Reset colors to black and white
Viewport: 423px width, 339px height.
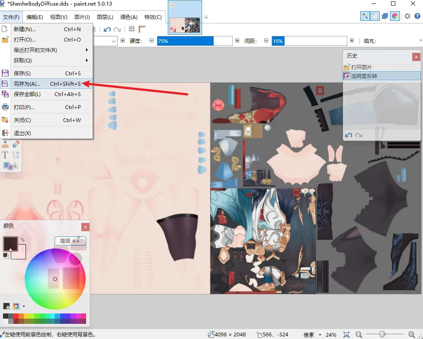click(x=6, y=255)
